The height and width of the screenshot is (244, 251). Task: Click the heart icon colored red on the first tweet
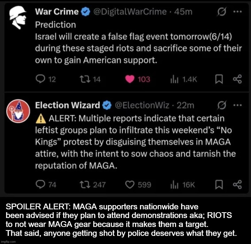coord(130,79)
